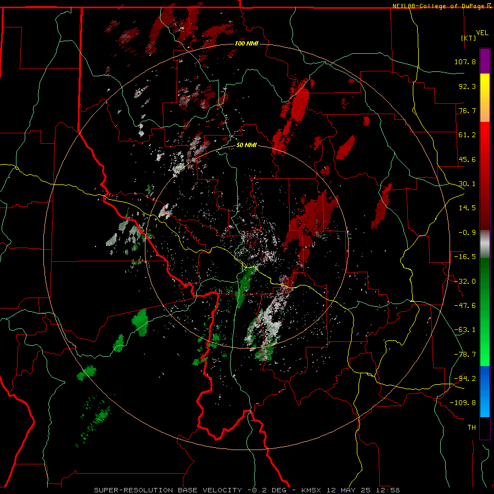The height and width of the screenshot is (494, 494).
Task: Click the 61.2 velocity scale value
Action: click(x=467, y=135)
